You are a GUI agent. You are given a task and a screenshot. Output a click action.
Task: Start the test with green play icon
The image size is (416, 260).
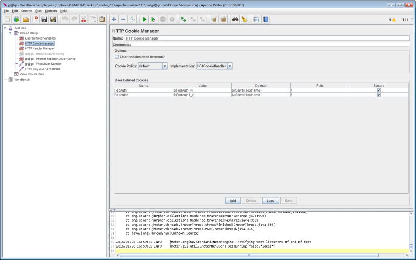pyautogui.click(x=145, y=19)
